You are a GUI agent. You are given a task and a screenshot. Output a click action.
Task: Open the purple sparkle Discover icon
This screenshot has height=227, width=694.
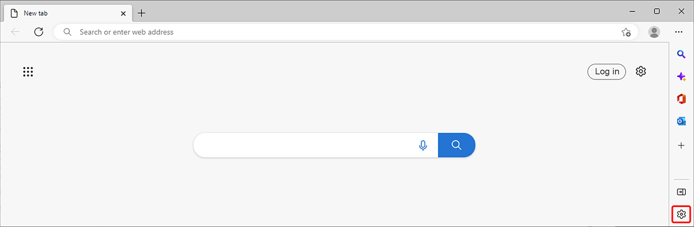[x=682, y=77]
